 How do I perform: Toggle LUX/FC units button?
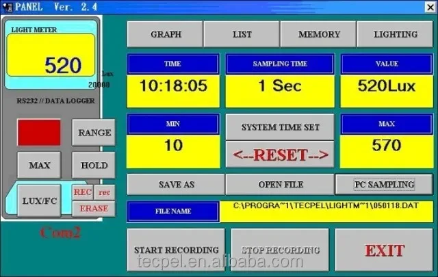pyautogui.click(x=39, y=200)
